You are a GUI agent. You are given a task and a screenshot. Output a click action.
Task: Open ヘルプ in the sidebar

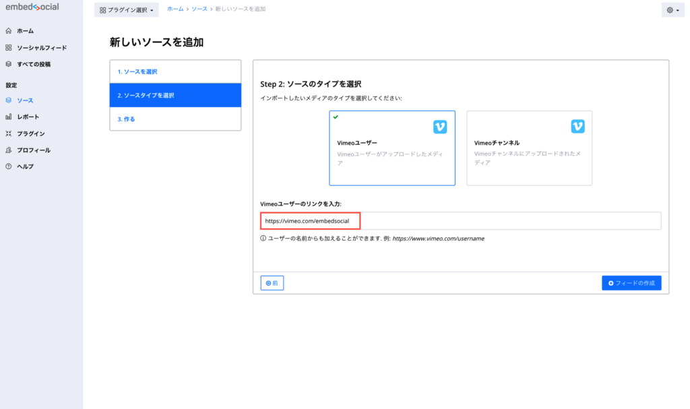(25, 166)
